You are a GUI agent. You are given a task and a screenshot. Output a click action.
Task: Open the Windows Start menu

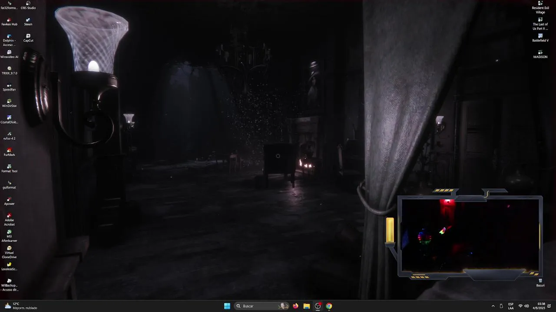coord(227,306)
